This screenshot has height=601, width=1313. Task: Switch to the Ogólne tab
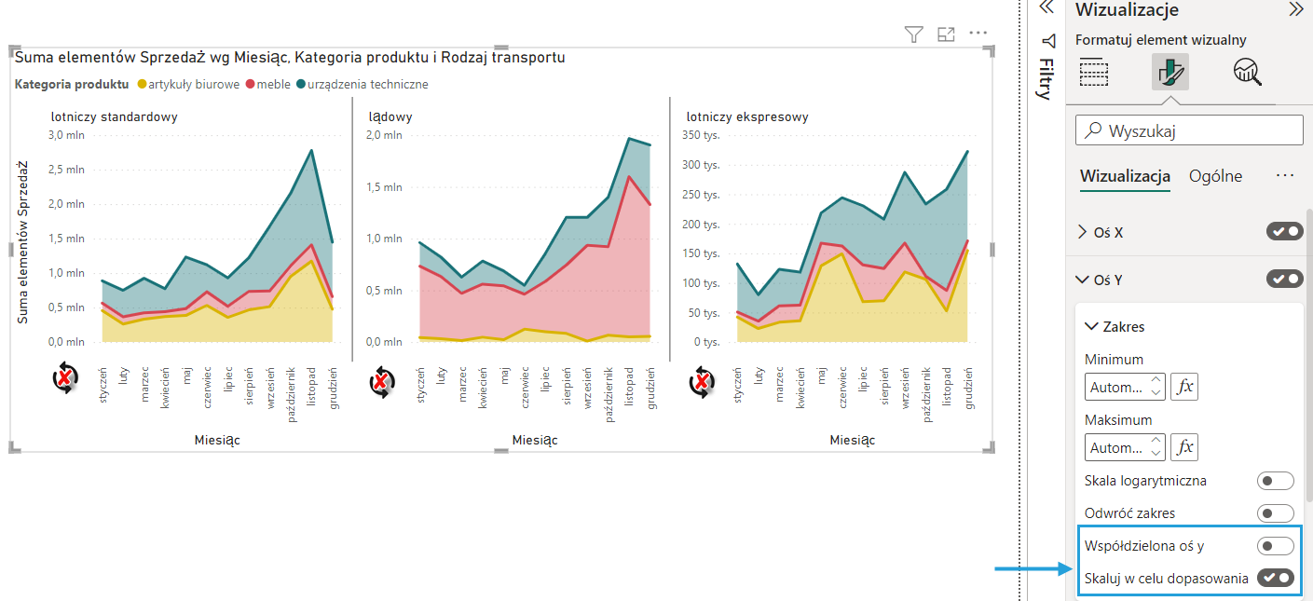(x=1215, y=176)
